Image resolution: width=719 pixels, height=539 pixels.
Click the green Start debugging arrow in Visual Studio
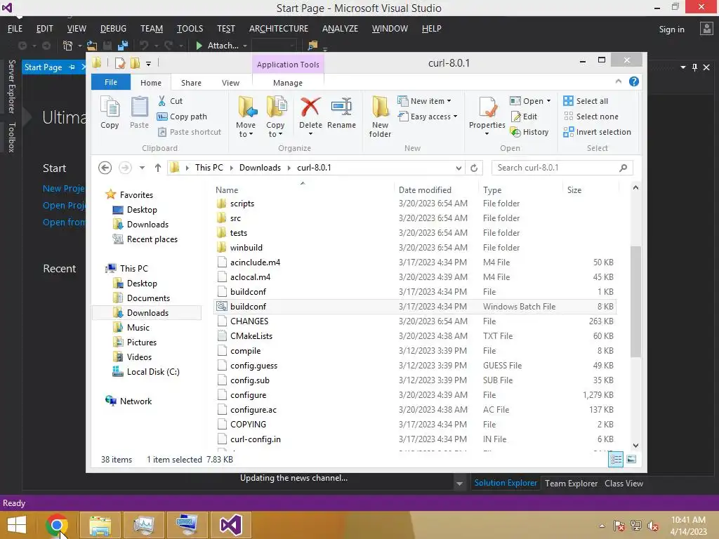click(x=199, y=46)
